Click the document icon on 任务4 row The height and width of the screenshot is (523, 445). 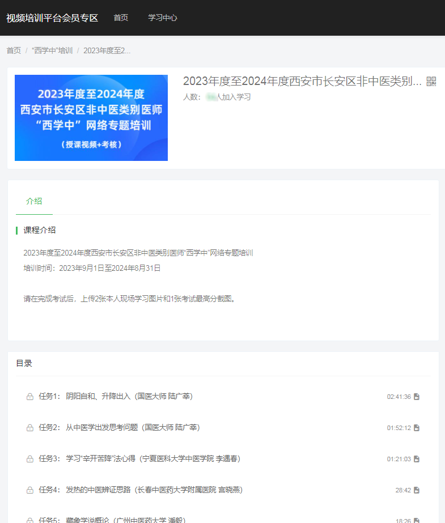click(416, 490)
